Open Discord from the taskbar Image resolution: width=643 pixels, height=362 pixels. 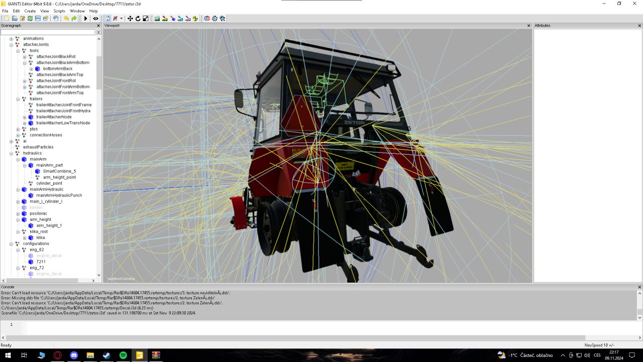coord(74,355)
